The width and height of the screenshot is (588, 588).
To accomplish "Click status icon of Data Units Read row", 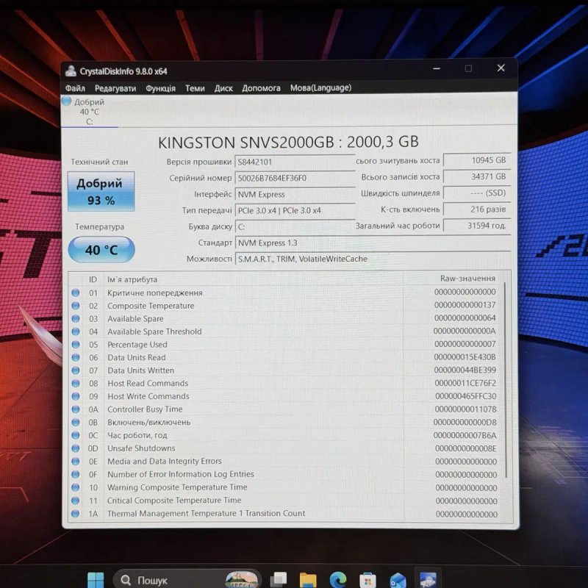I will [x=76, y=357].
